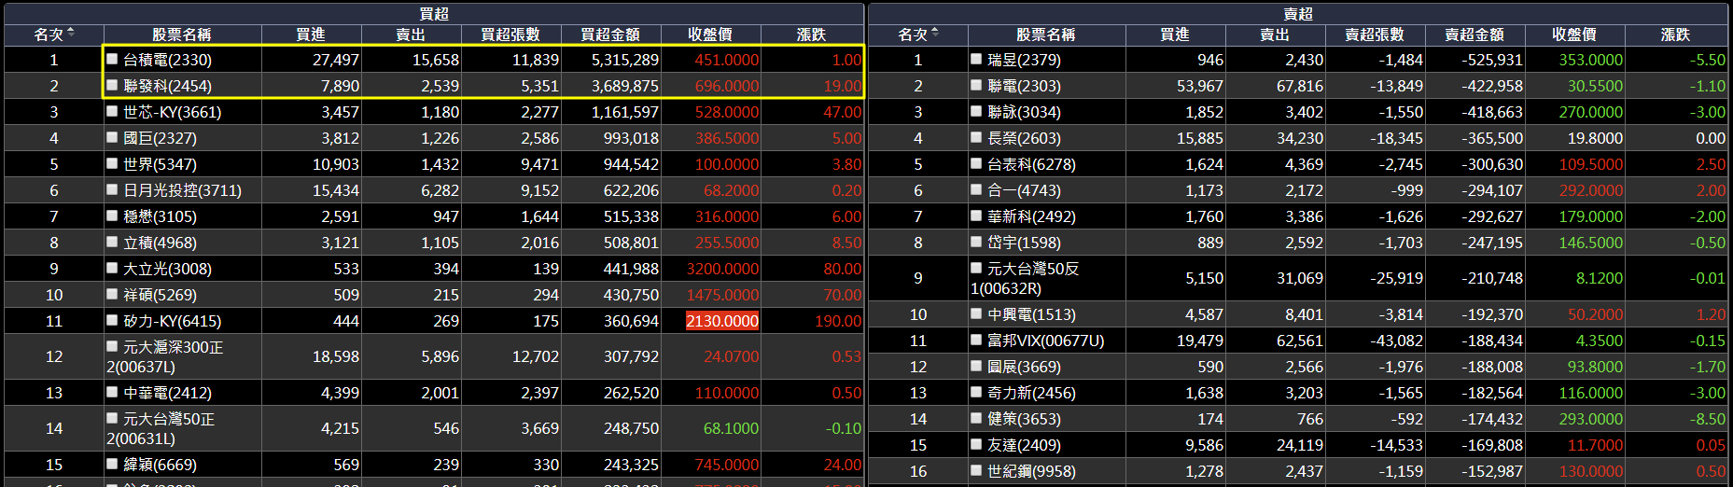Click 漲跌 header in 賣超 table
This screenshot has height=487, width=1733.
1675,35
